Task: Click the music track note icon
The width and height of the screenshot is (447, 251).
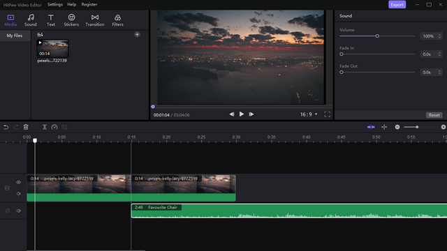Action: point(7,211)
